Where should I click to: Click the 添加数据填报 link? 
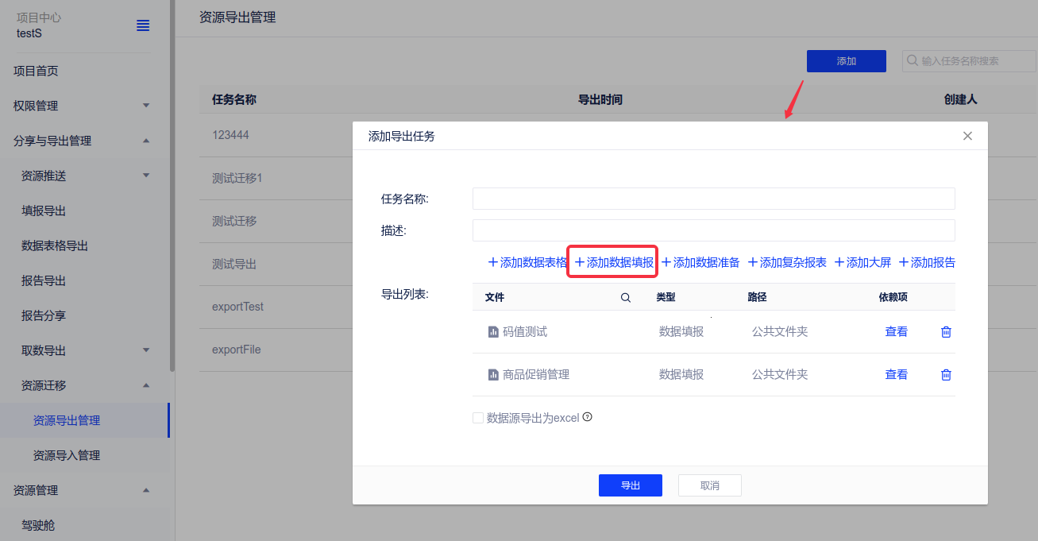[614, 262]
